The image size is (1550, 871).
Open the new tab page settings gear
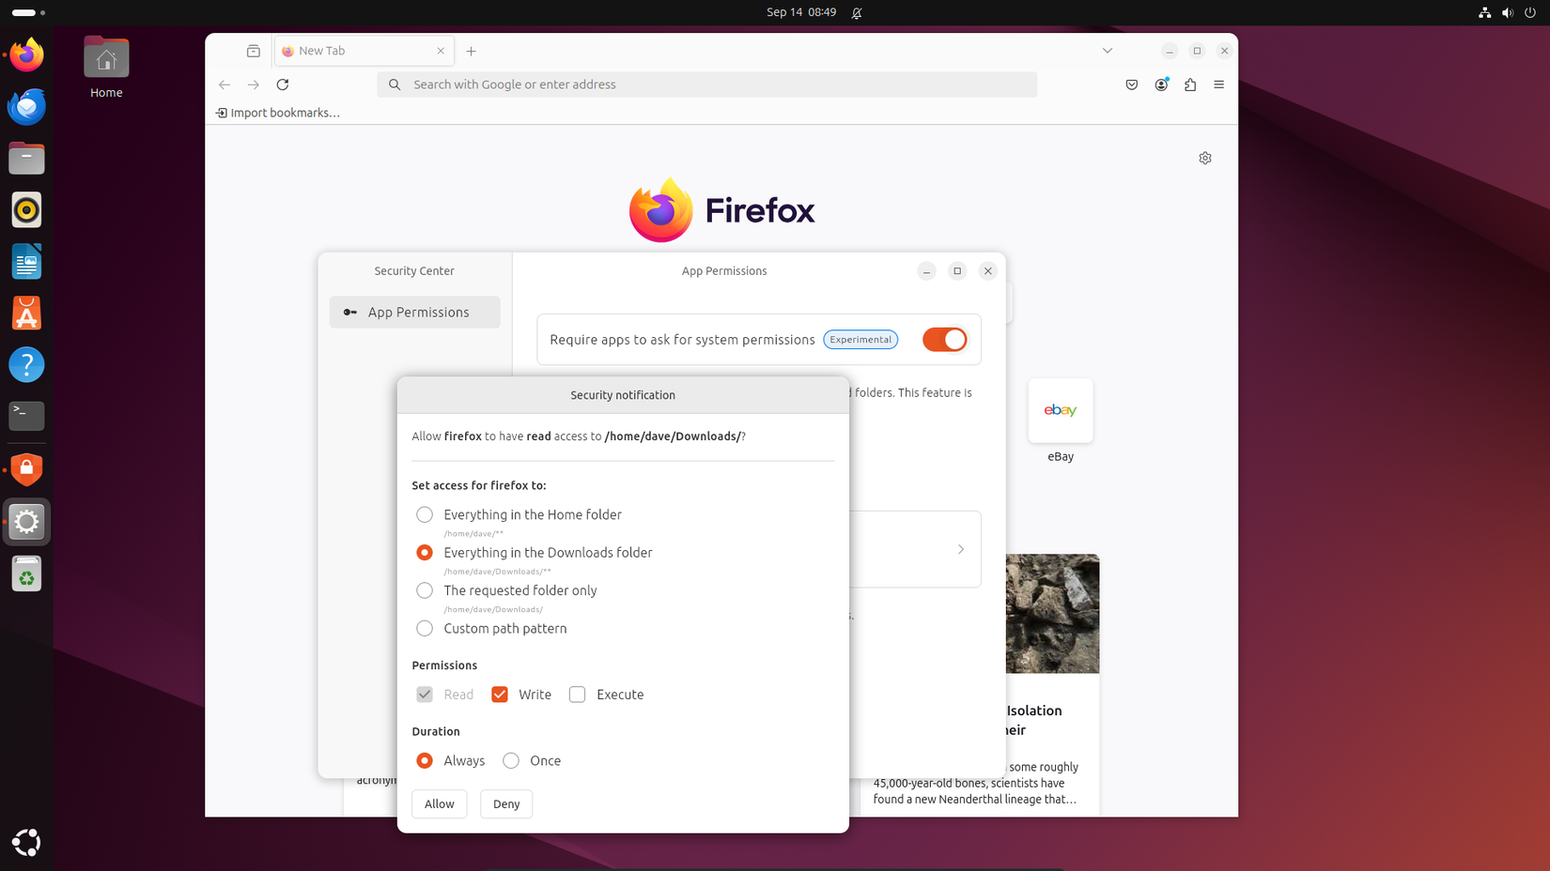pyautogui.click(x=1205, y=158)
